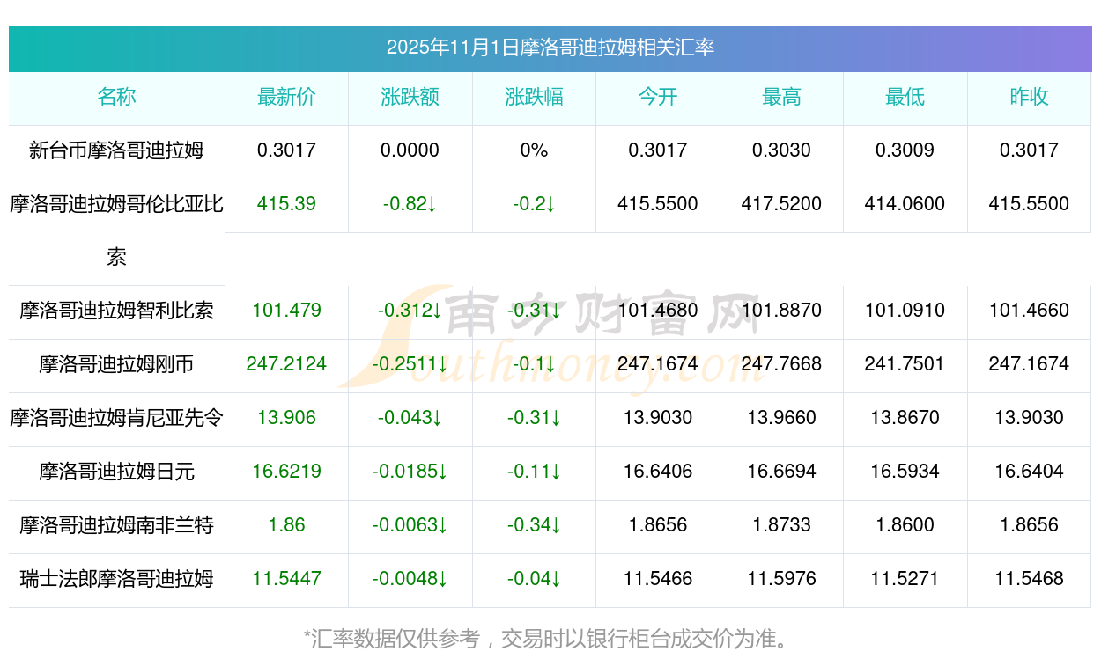Open the 摩洛哥迪拉姆日元 row name
This screenshot has height=666, width=1101.
tap(116, 472)
